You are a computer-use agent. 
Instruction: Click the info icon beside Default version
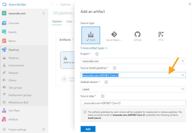tap(106, 82)
